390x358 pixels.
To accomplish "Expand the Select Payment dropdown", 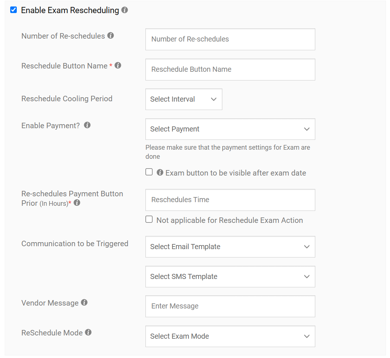I will click(x=230, y=129).
